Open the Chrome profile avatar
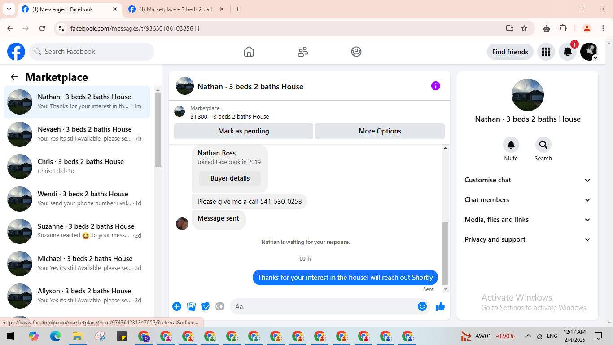The height and width of the screenshot is (345, 613). (x=587, y=28)
